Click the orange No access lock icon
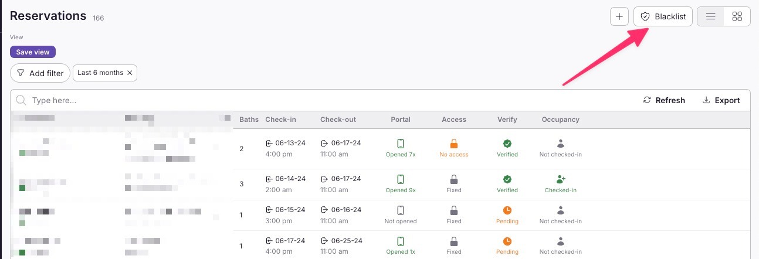759x259 pixels. 453,144
